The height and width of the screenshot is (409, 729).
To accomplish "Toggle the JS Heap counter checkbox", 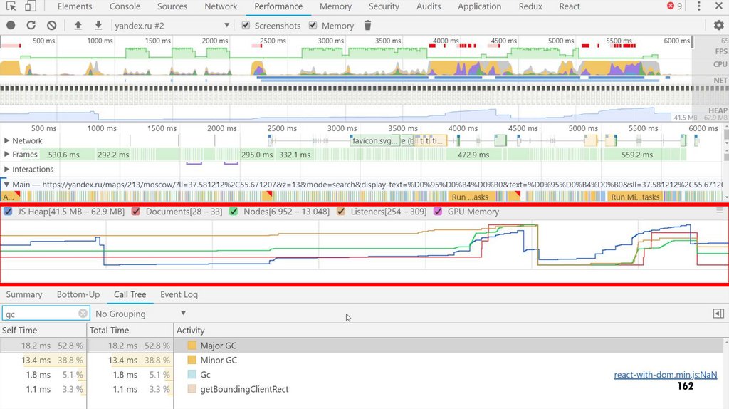I will pos(8,212).
